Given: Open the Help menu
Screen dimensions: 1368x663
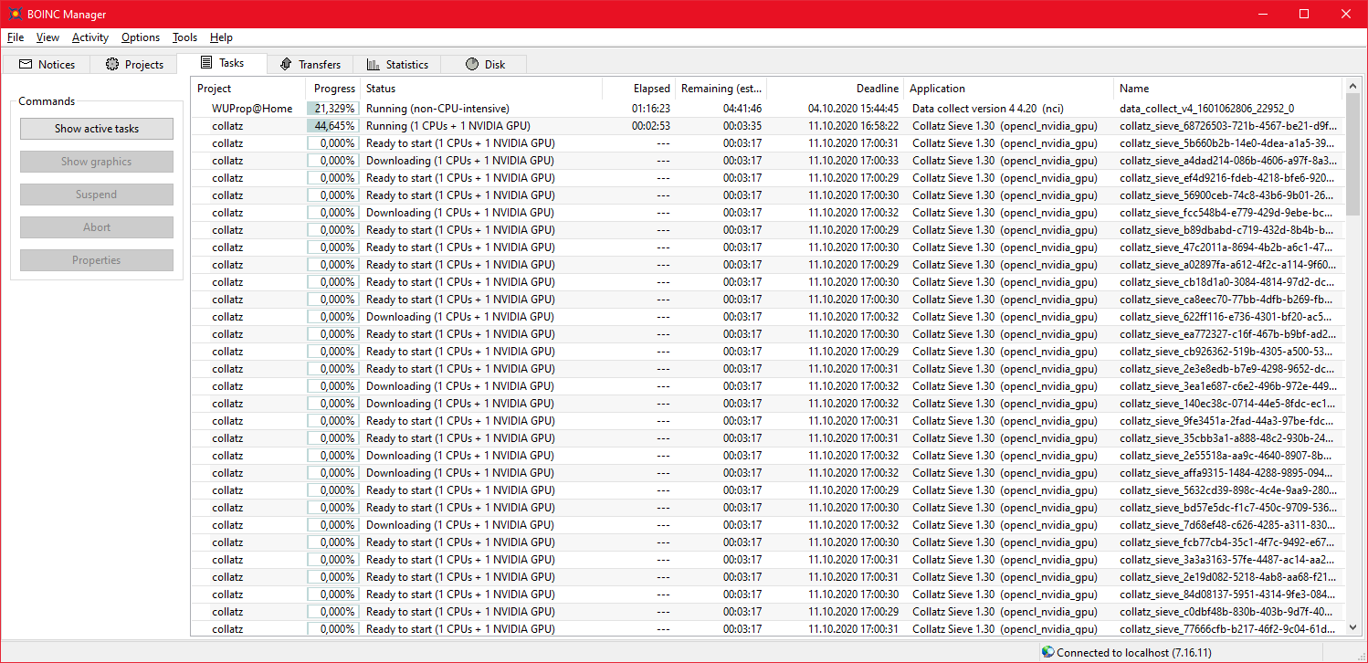Looking at the screenshot, I should (x=221, y=37).
